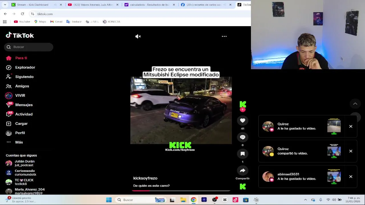
Task: Open File Explorer from the taskbar
Action: (x=183, y=200)
